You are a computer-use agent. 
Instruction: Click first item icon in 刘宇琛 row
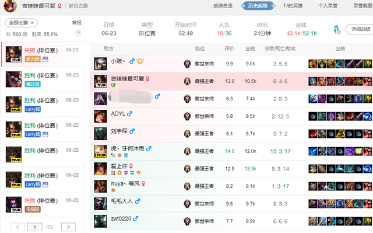coord(313,134)
